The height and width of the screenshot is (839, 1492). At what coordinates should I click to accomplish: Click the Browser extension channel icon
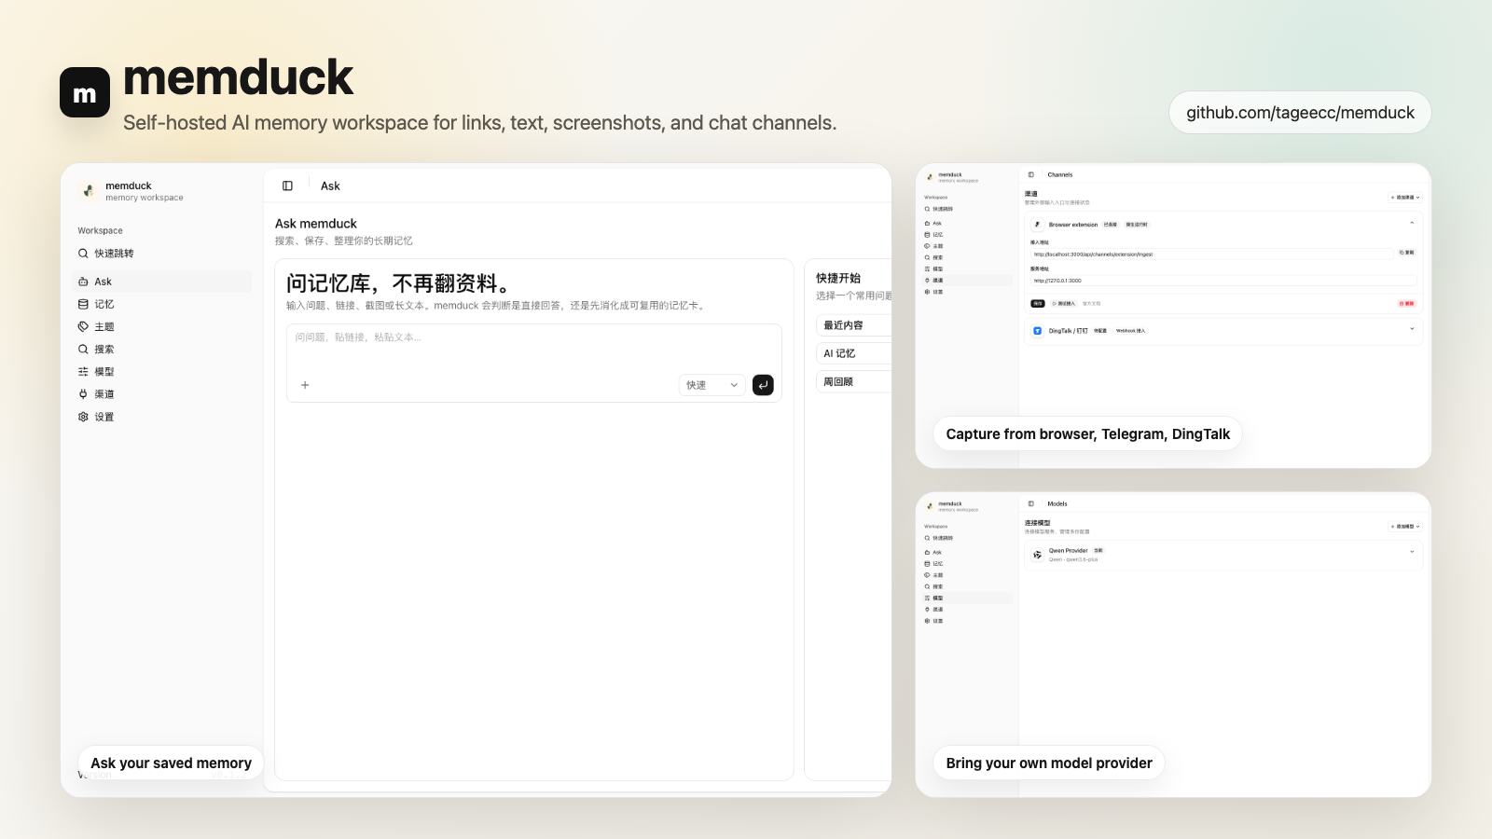1037,225
